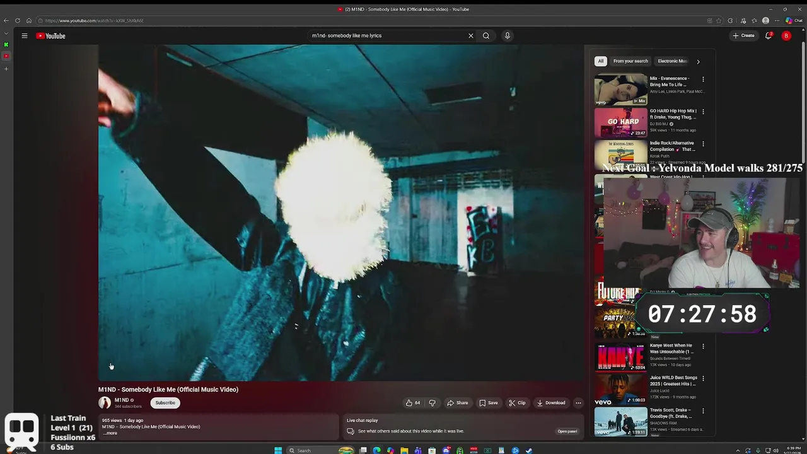The image size is (807, 454).
Task: Show more filter chips with arrow
Action: 698,61
